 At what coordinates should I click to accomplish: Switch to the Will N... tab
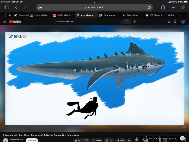[172, 15]
